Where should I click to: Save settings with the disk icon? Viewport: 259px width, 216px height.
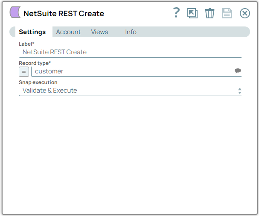pyautogui.click(x=227, y=13)
